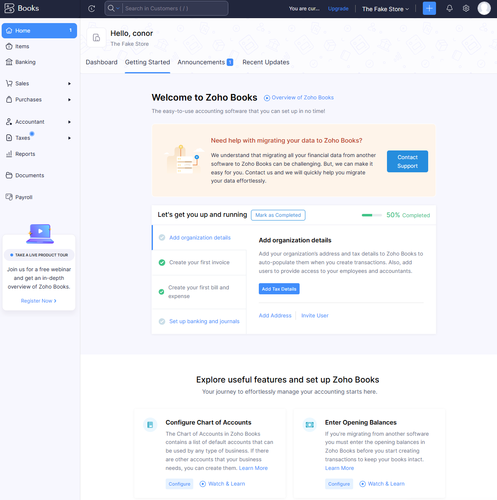Open the notifications bell
The width and height of the screenshot is (497, 500).
(x=450, y=8)
